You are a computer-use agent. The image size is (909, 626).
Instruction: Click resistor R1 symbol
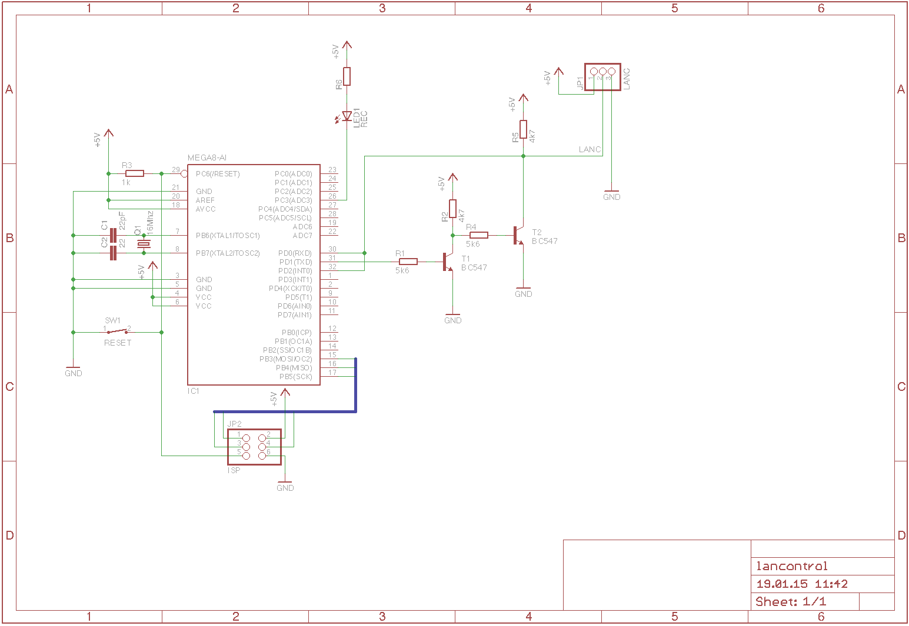coord(408,262)
